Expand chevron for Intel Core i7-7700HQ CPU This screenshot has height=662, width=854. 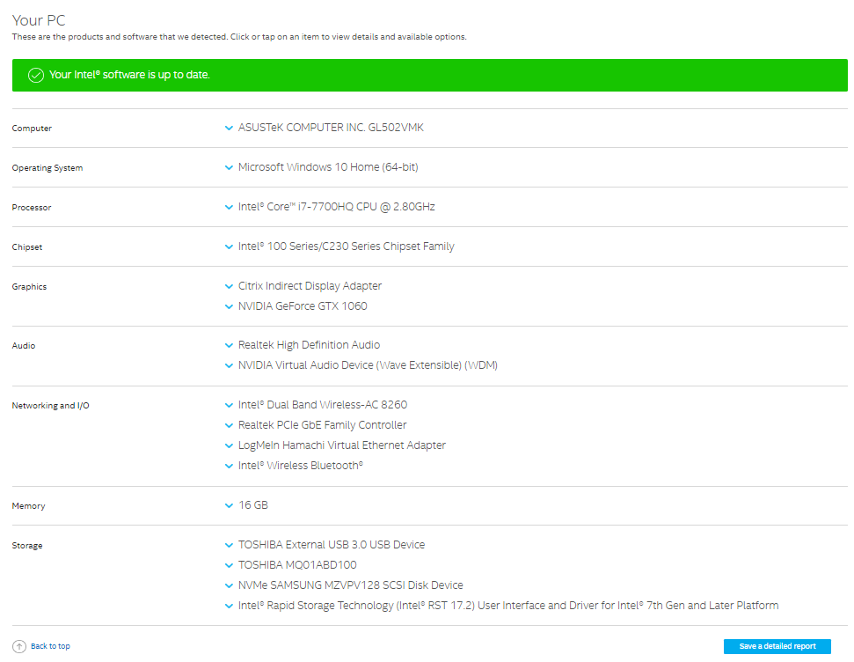(x=229, y=207)
